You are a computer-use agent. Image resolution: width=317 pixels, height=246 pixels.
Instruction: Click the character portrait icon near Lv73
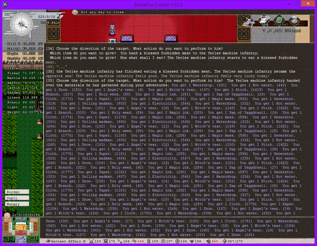(x=7, y=215)
